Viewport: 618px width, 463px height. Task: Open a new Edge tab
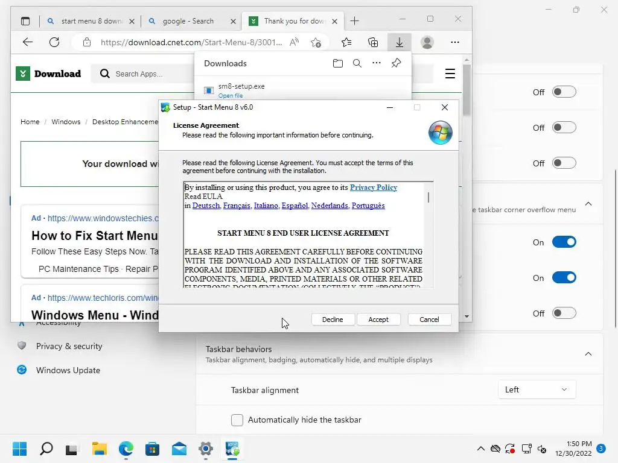coord(354,21)
